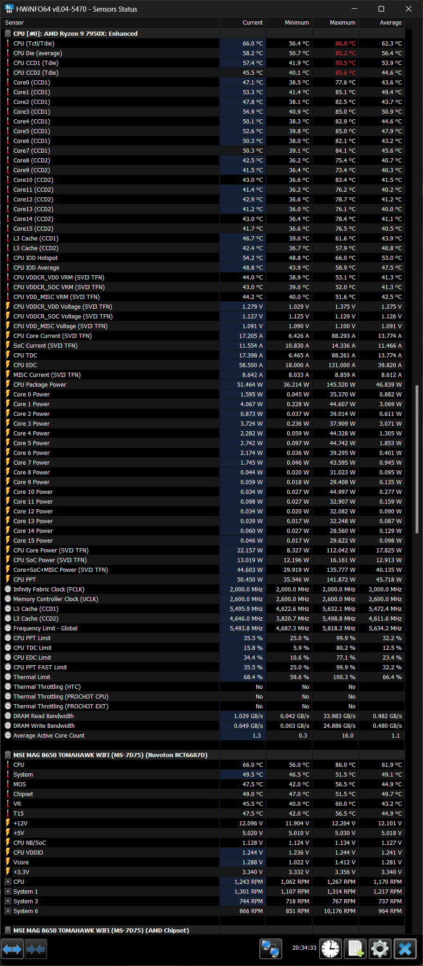
Task: Select the System 3 fan row
Action: click(203, 901)
